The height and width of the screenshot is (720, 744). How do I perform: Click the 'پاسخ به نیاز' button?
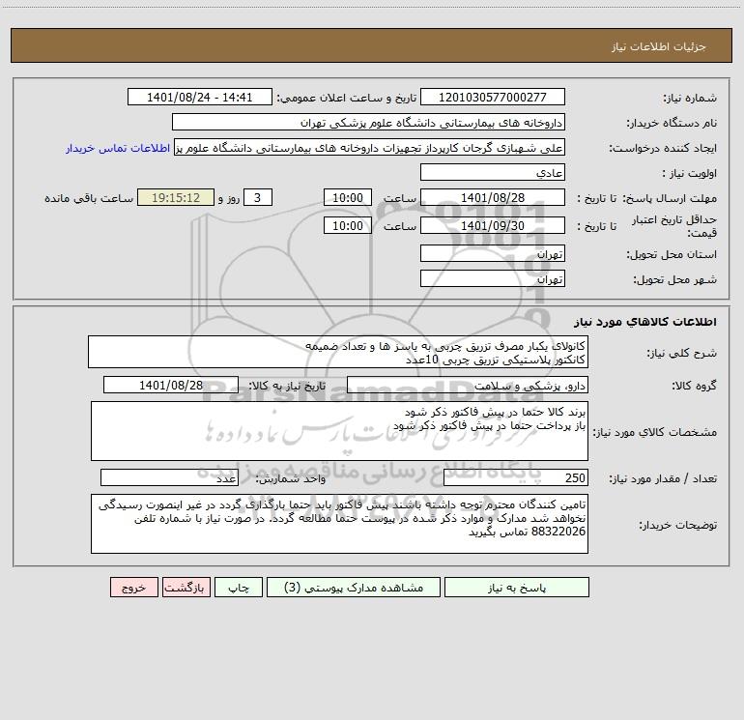pos(516,587)
